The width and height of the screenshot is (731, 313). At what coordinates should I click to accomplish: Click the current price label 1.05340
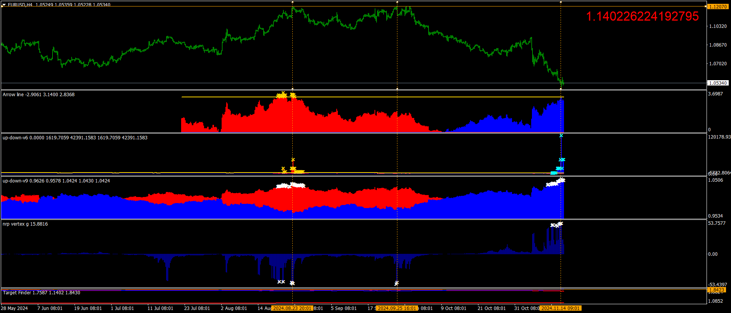coord(718,83)
